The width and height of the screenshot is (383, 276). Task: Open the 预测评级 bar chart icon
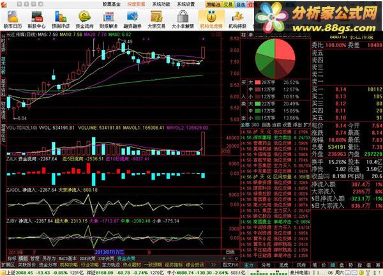click(61, 20)
